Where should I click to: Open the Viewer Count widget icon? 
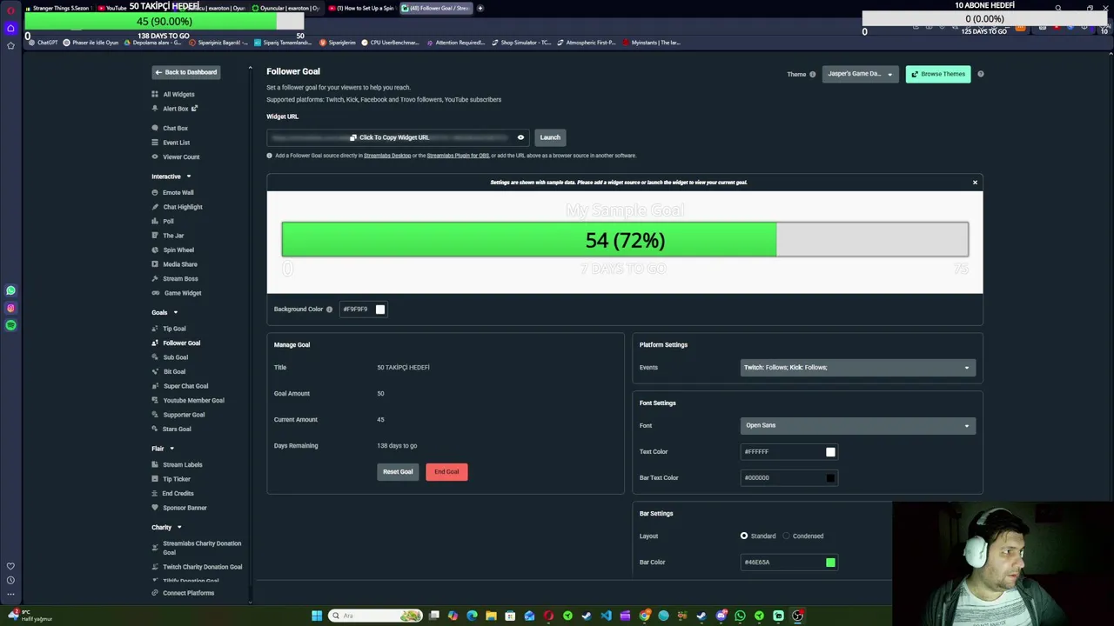pyautogui.click(x=155, y=156)
